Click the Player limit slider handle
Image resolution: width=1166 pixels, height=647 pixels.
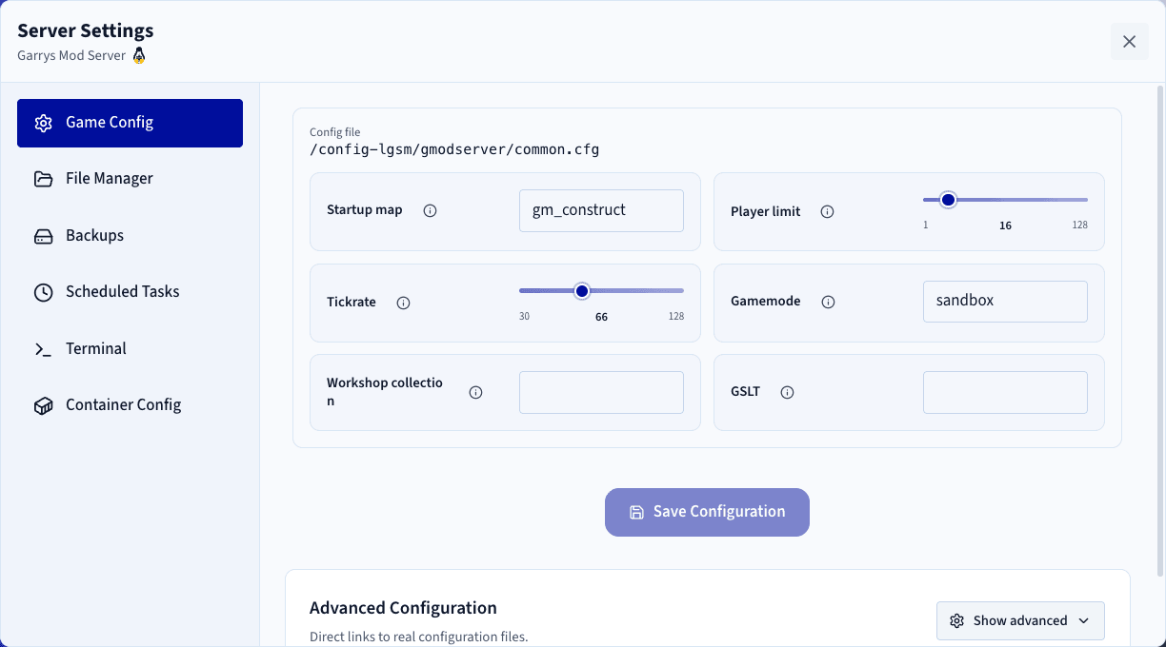coord(948,200)
